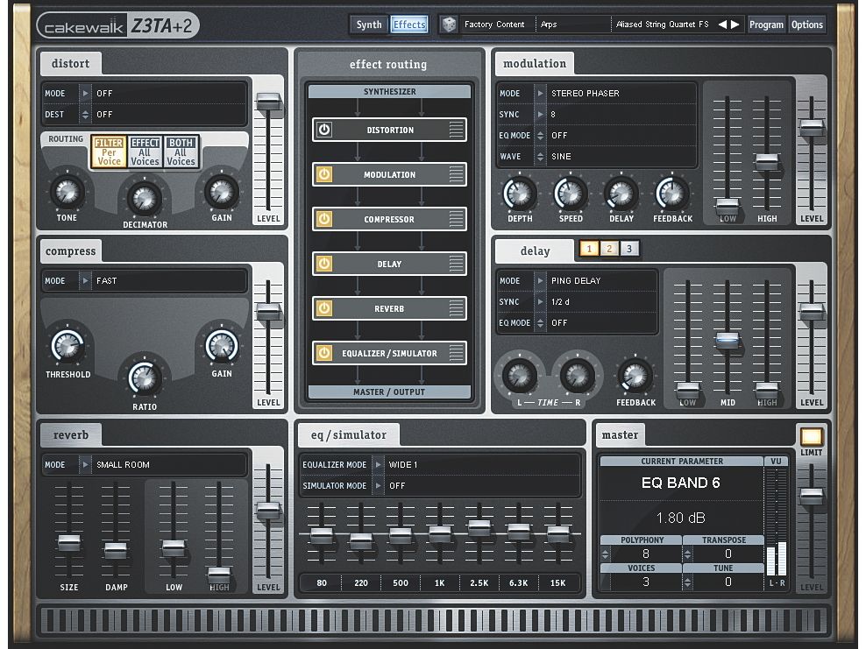Viewport: 866px width, 649px height.
Task: Click the modulation SPEED knob
Action: pyautogui.click(x=571, y=194)
